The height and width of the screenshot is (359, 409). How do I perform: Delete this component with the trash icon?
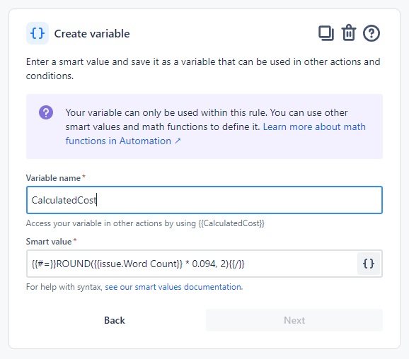point(349,33)
